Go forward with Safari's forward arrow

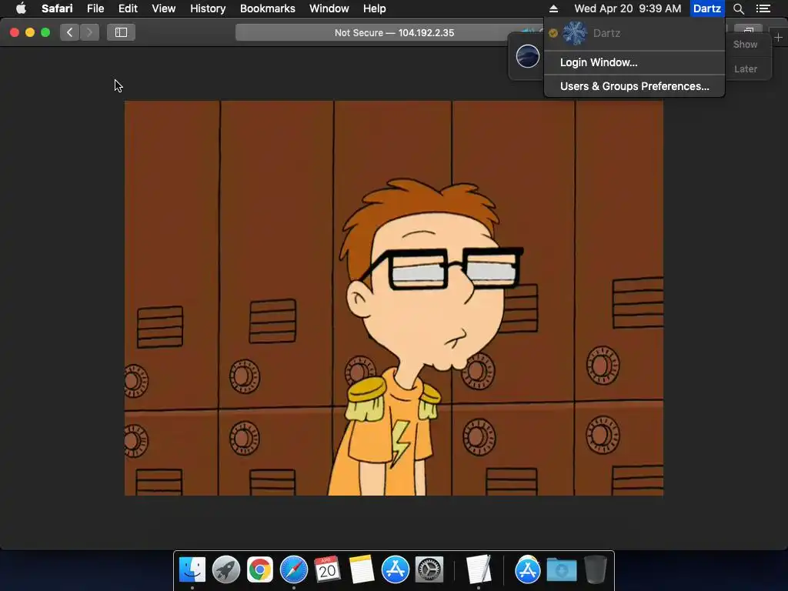coord(89,32)
